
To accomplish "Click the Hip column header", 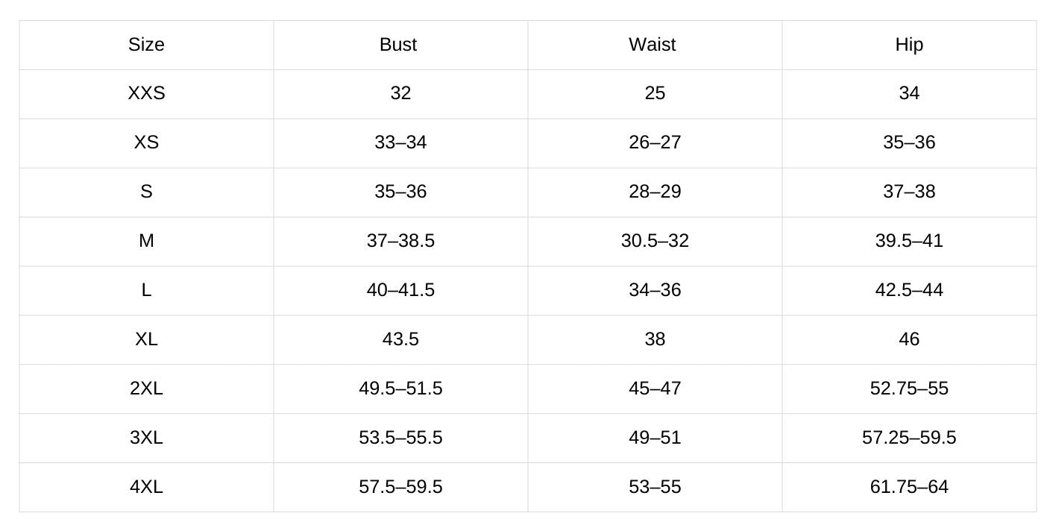I will 909,45.
